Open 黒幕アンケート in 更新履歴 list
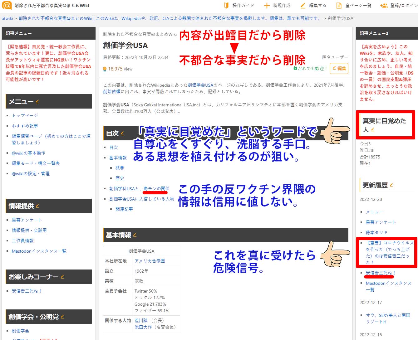The width and height of the screenshot is (418, 340). pos(381,222)
